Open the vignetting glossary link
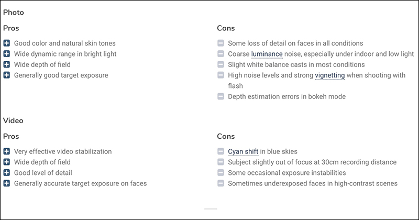 pos(330,75)
